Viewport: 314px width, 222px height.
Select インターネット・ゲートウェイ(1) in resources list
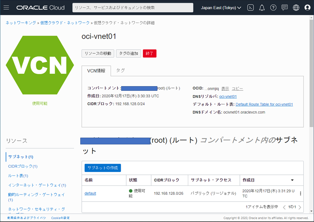37,185
